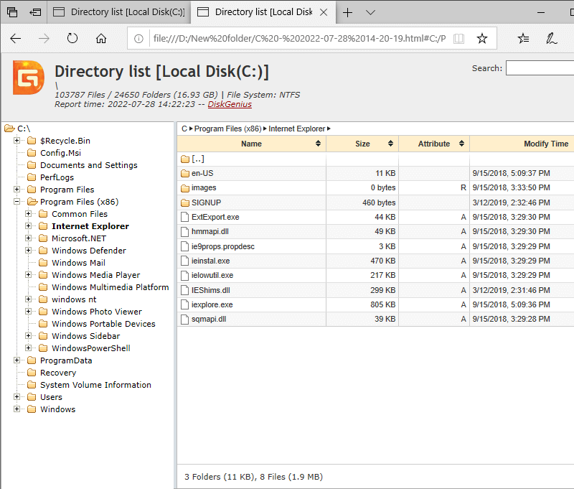Expand the Windows Defender node
The height and width of the screenshot is (489, 574).
point(28,250)
